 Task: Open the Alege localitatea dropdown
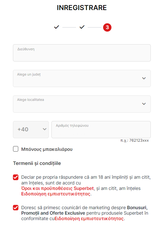pos(82,104)
